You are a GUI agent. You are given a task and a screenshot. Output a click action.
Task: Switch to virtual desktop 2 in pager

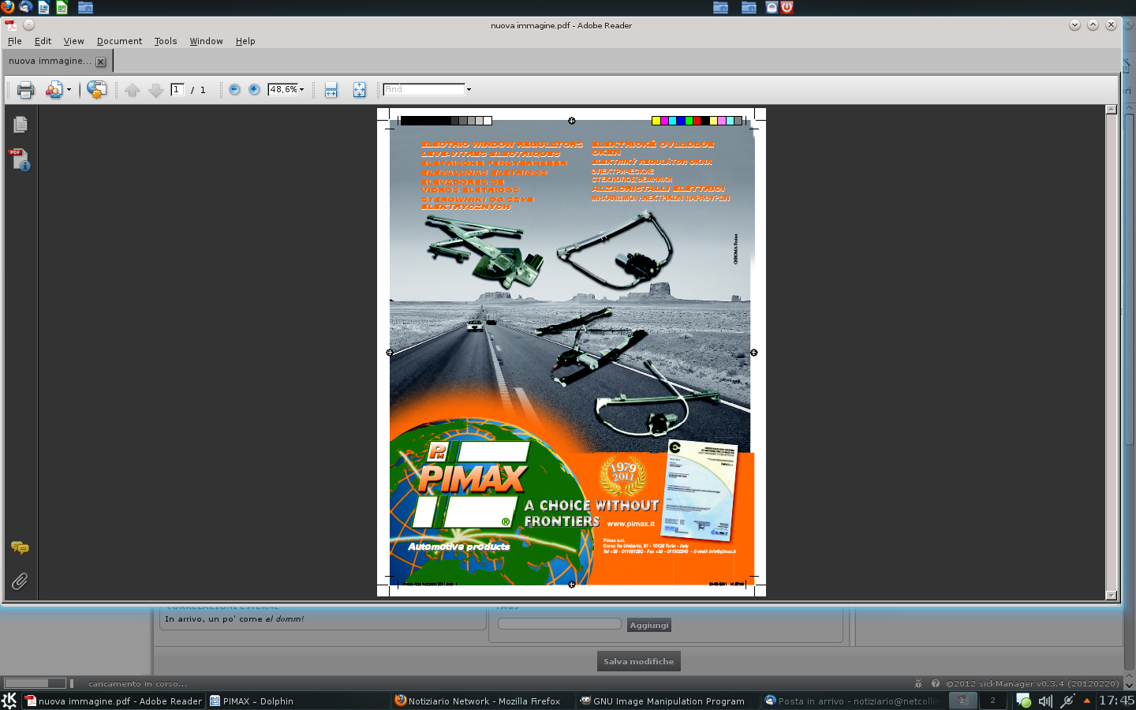992,701
